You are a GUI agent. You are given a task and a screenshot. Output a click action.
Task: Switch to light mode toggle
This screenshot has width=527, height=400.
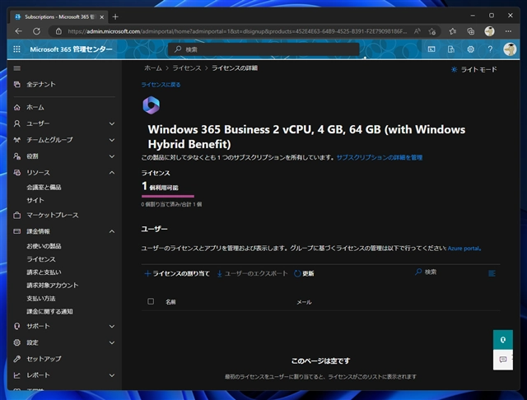pos(473,69)
